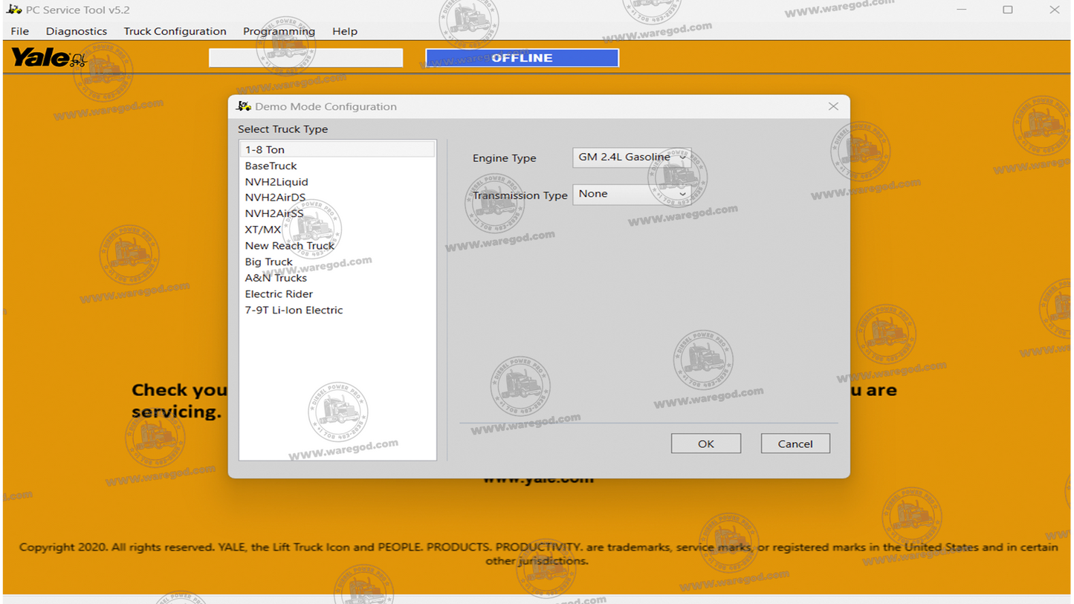Open the Programming menu

(x=279, y=31)
